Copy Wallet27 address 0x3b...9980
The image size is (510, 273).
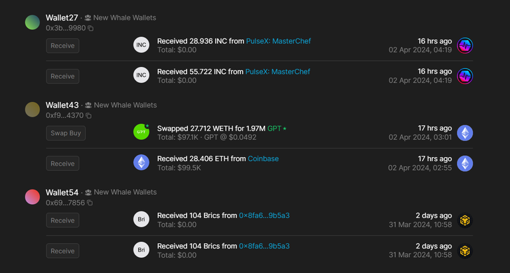[91, 28]
